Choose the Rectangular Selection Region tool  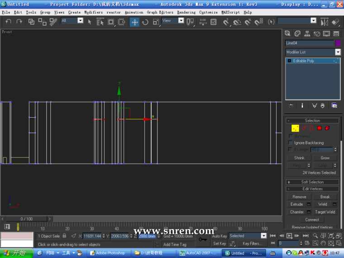pyautogui.click(x=111, y=22)
